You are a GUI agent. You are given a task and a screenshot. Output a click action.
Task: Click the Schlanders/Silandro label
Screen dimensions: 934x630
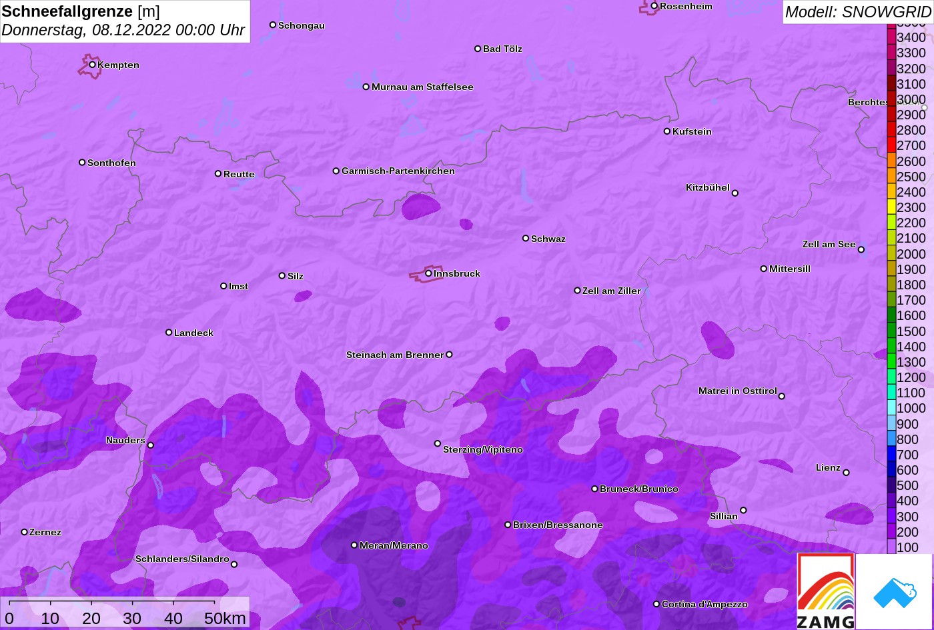[x=182, y=559]
